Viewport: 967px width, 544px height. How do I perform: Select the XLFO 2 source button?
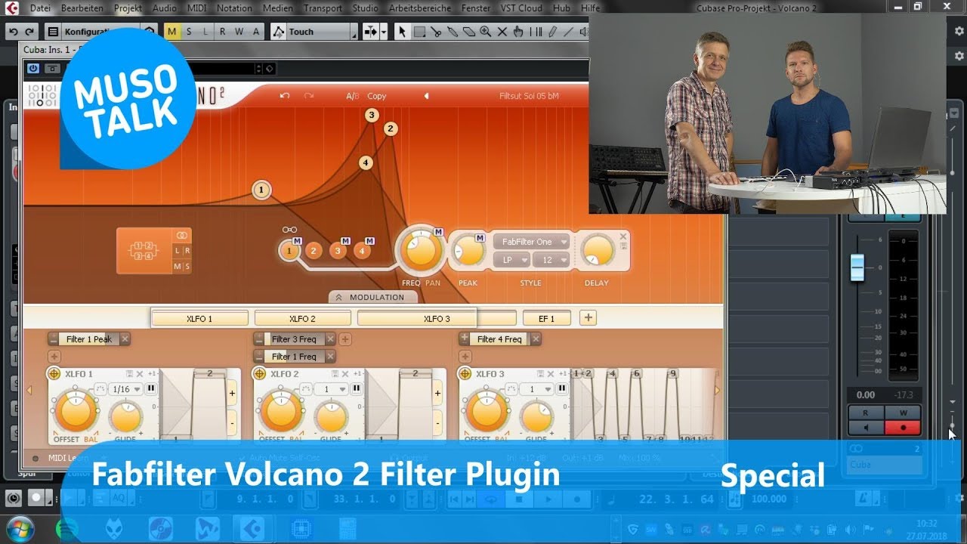coord(303,319)
